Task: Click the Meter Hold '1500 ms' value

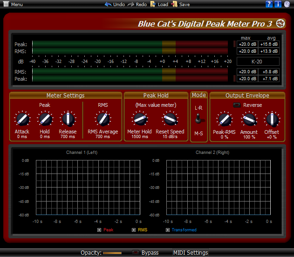Action: pyautogui.click(x=140, y=137)
